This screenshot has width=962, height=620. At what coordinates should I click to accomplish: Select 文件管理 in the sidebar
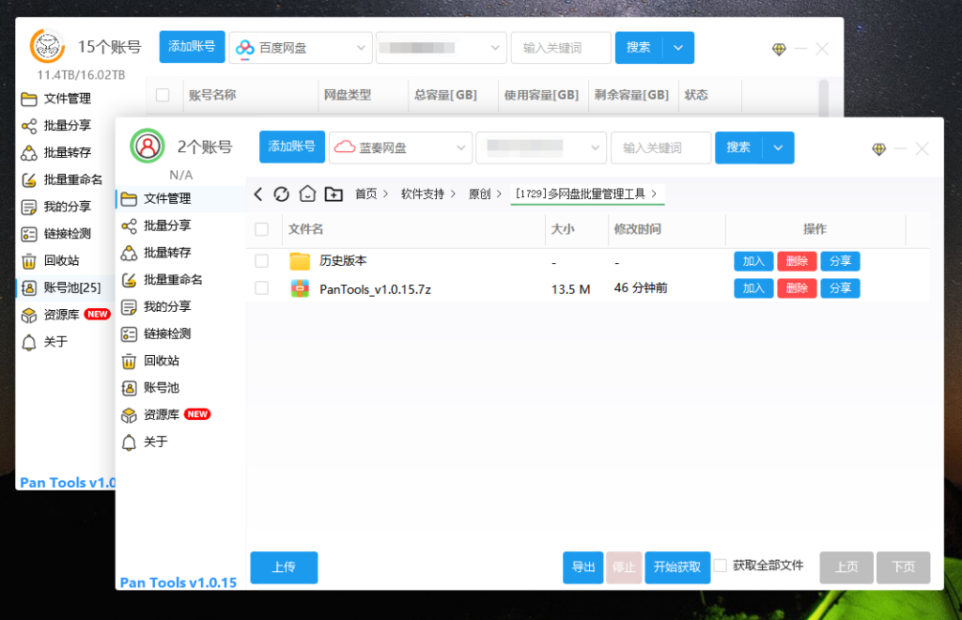[x=164, y=198]
